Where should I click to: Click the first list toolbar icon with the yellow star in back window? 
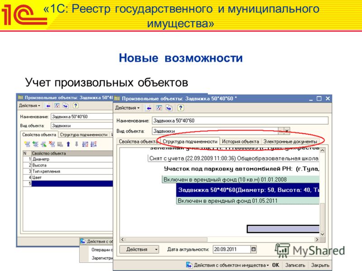(27, 144)
